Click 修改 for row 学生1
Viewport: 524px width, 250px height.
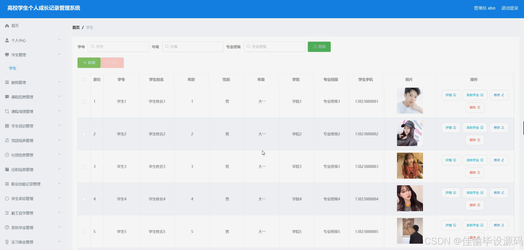coord(499,95)
